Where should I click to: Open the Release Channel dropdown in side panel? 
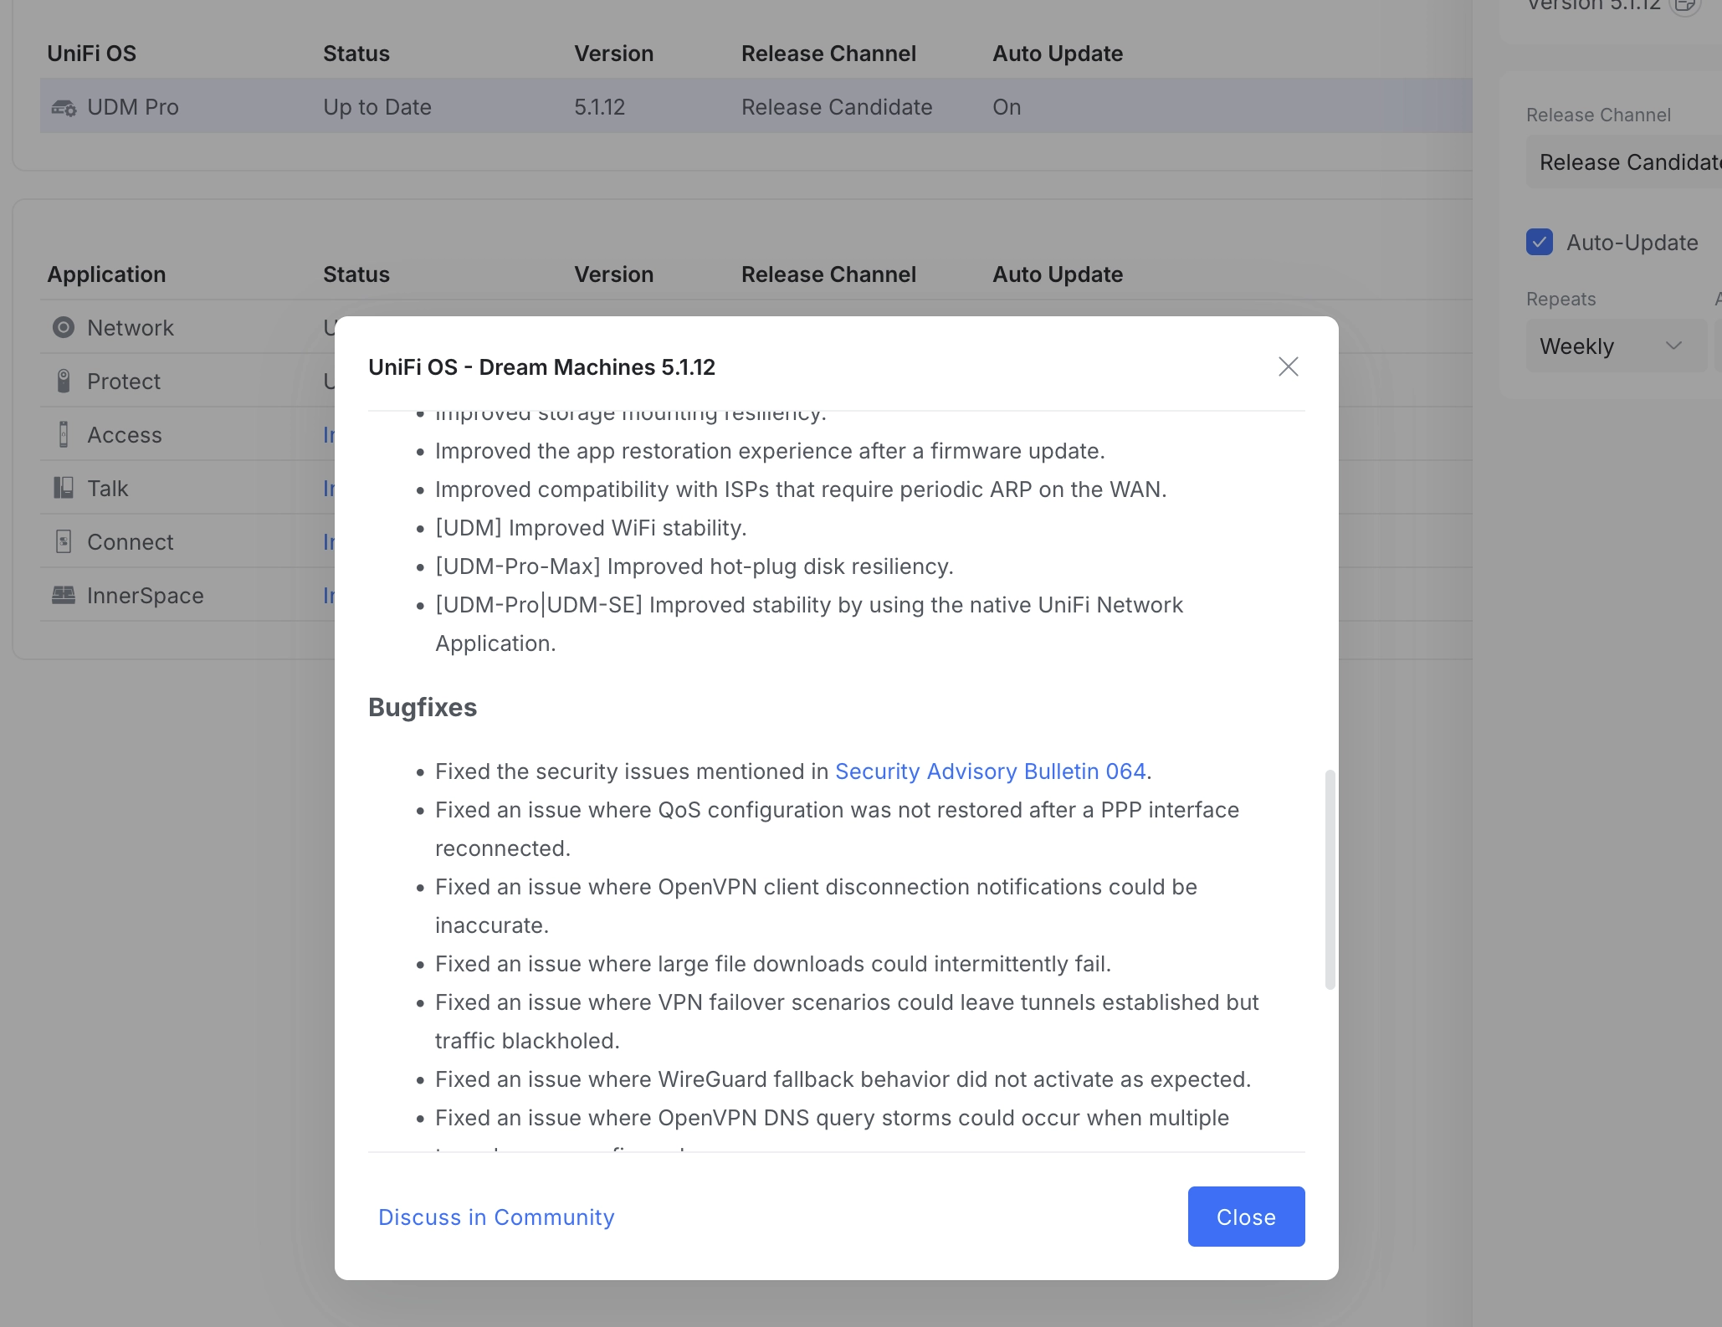pos(1623,162)
